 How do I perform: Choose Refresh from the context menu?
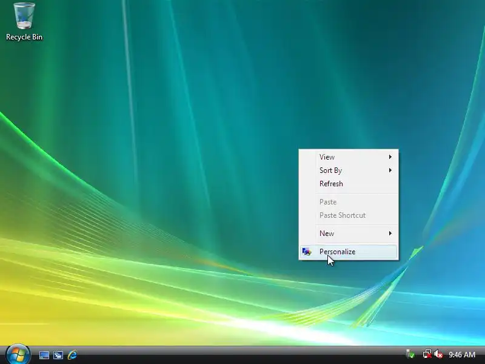point(349,184)
